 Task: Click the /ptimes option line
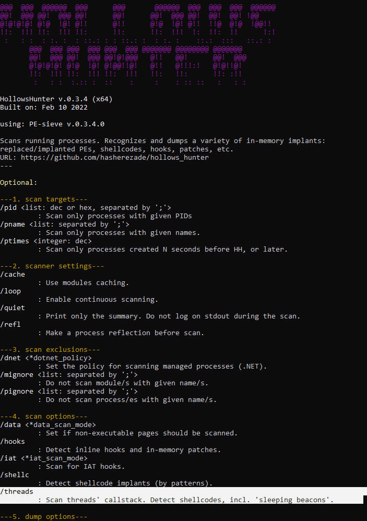(46, 241)
